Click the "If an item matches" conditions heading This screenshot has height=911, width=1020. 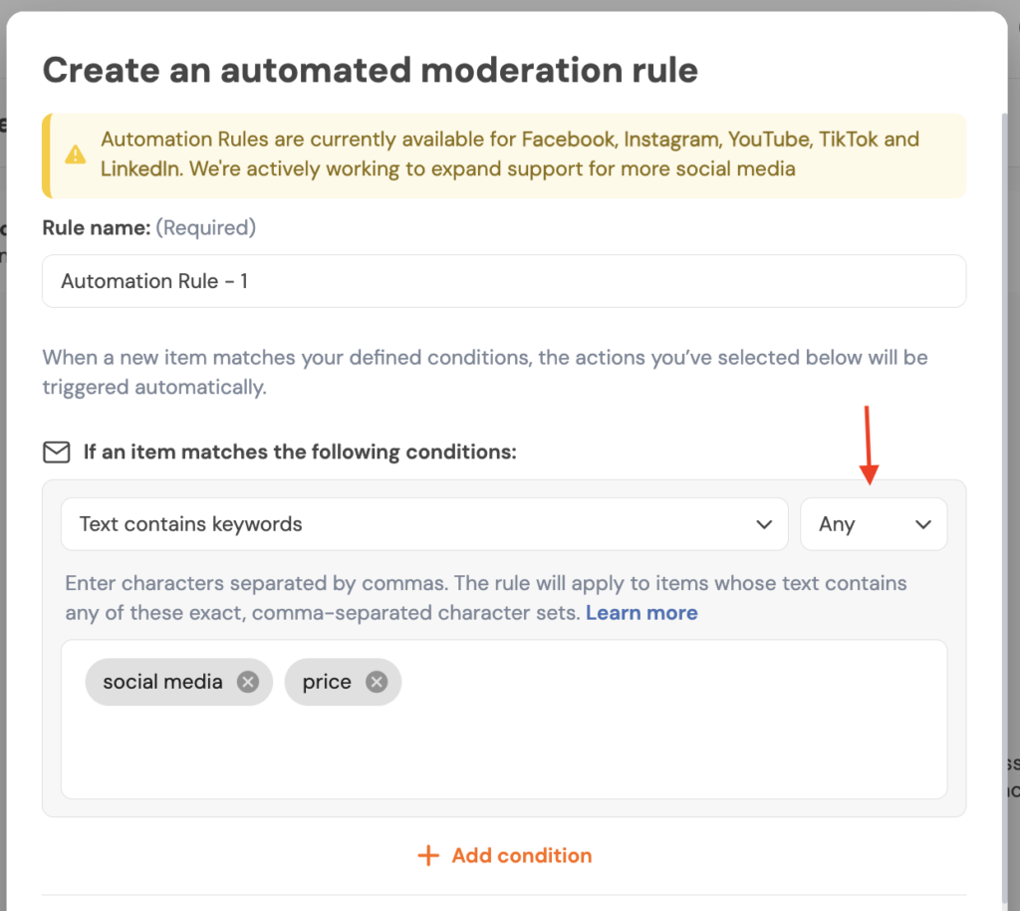click(300, 453)
